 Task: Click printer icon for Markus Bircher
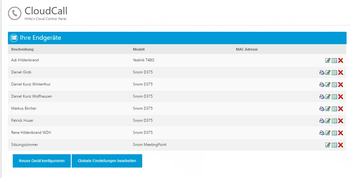pyautogui.click(x=322, y=109)
